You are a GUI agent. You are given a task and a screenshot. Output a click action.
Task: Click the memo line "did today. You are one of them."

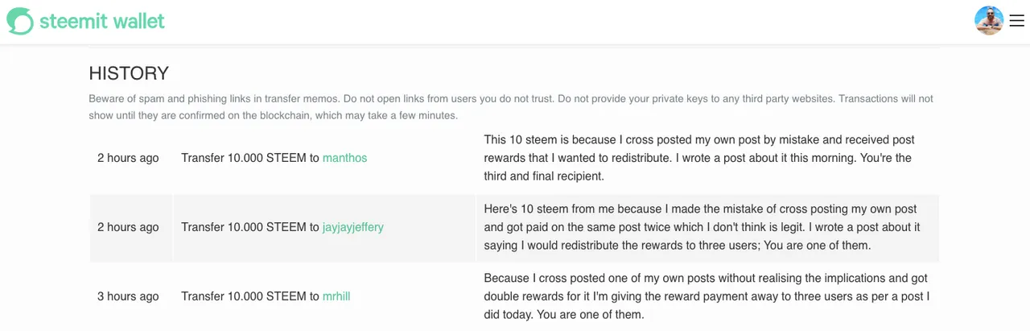click(564, 315)
